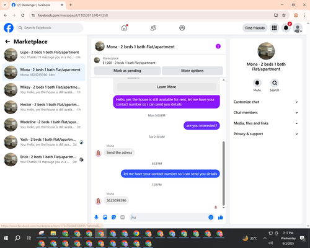Click Mona's avatar beside 'Send the adress'
Screen dimensions: 310x248
(x=99, y=153)
